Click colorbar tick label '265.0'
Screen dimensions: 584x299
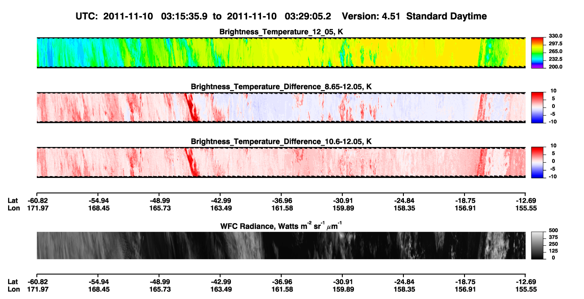click(x=556, y=52)
